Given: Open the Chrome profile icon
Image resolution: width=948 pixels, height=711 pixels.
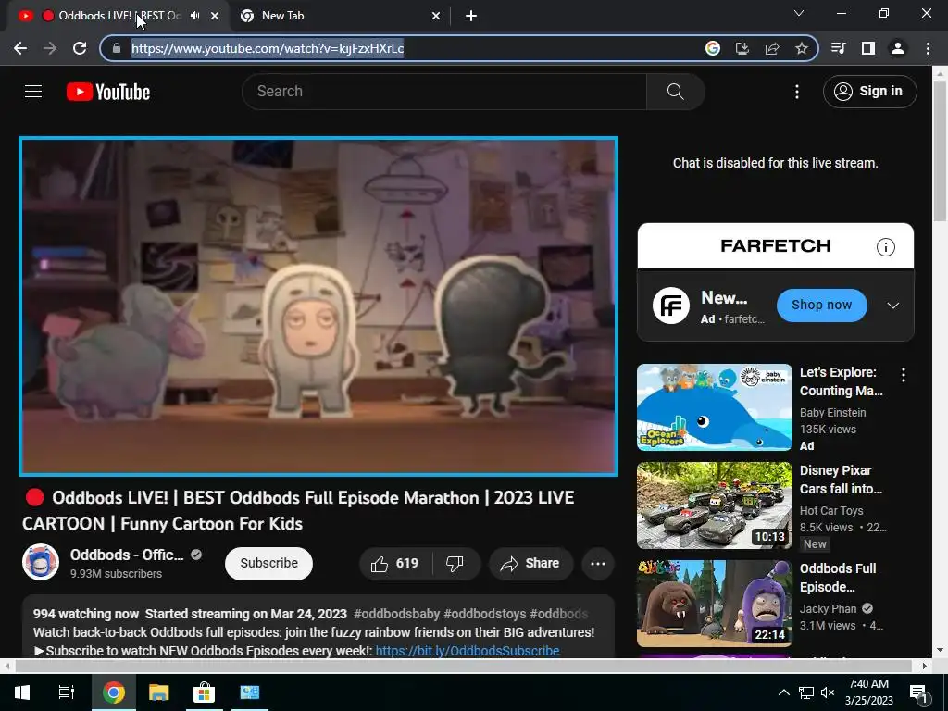Looking at the screenshot, I should point(898,48).
